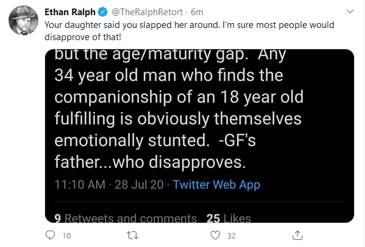365x247 pixels.
Task: Click the 'disapprove of that!' text line
Action: click(x=83, y=37)
